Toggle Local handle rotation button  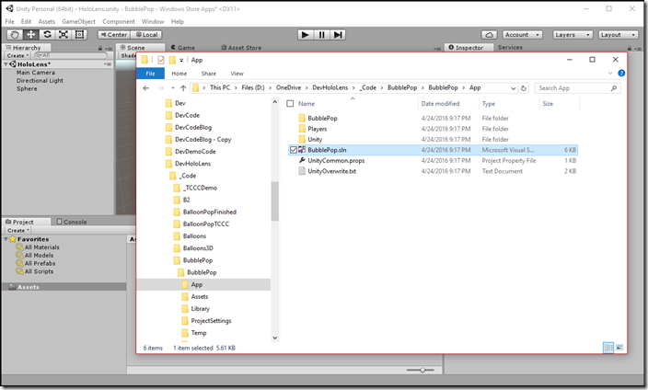(146, 35)
